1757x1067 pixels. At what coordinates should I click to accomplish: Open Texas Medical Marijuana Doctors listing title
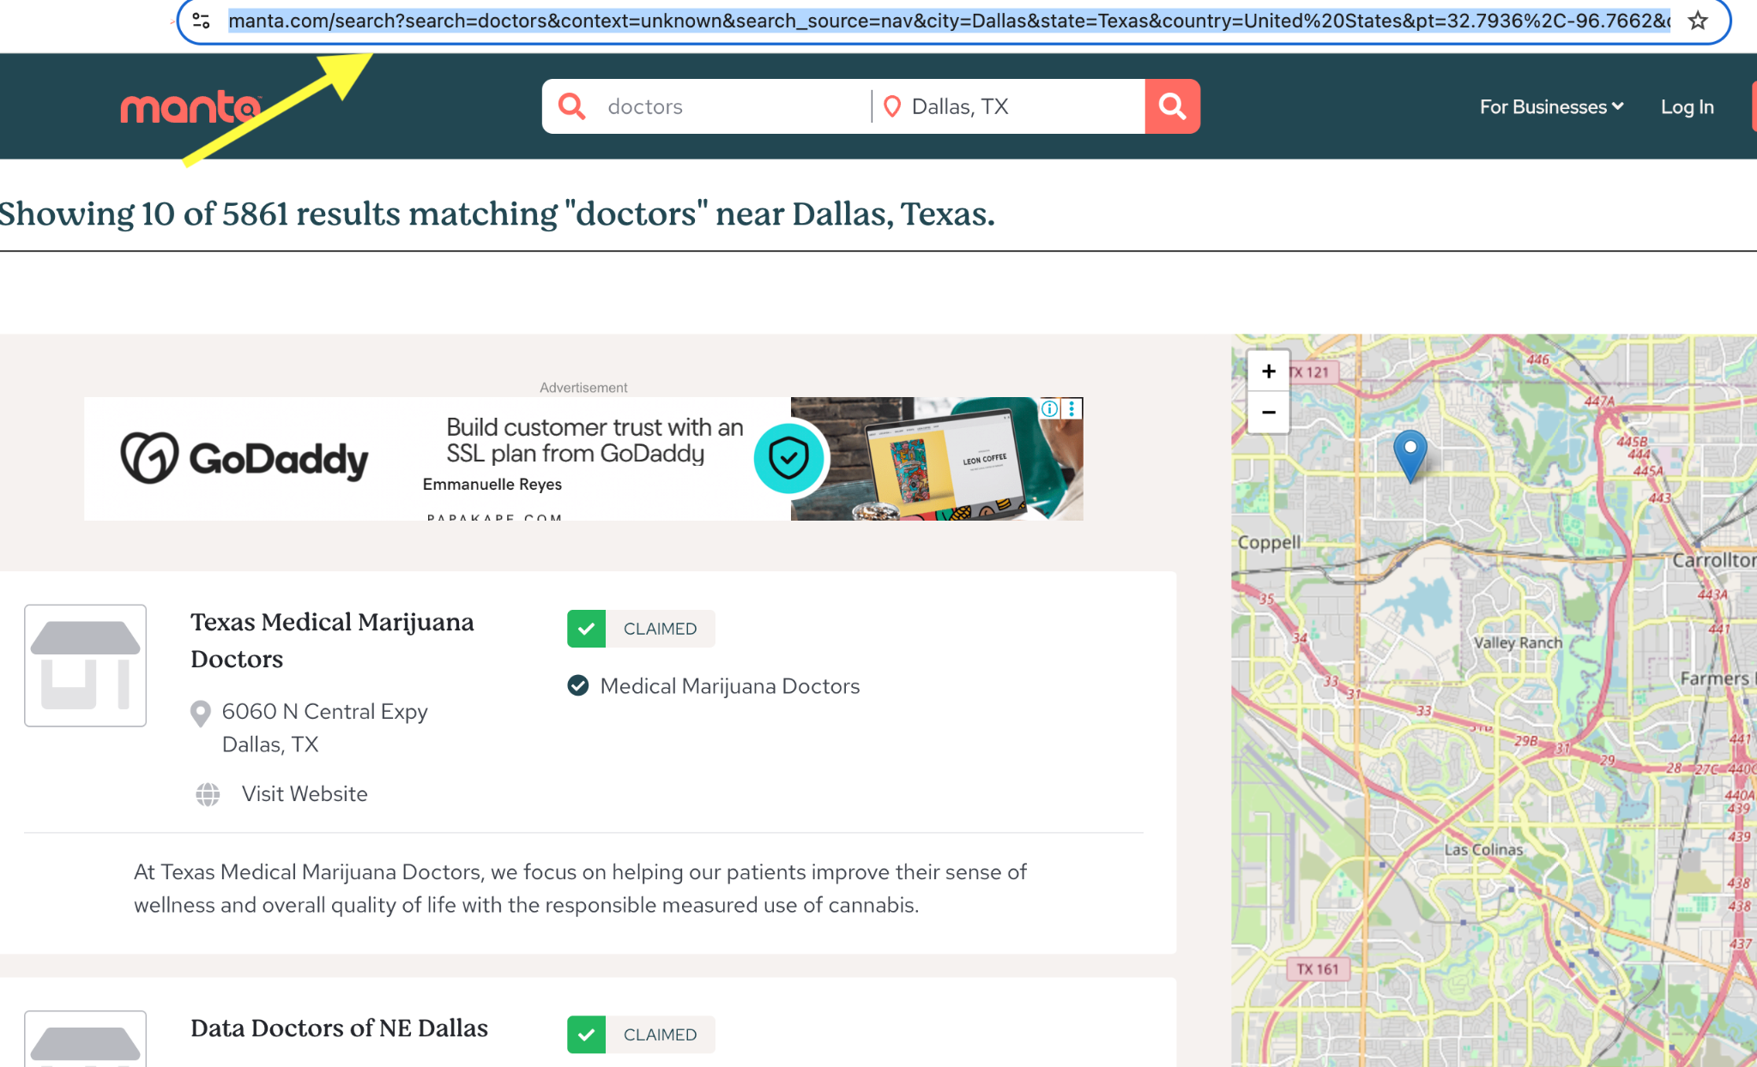332,640
